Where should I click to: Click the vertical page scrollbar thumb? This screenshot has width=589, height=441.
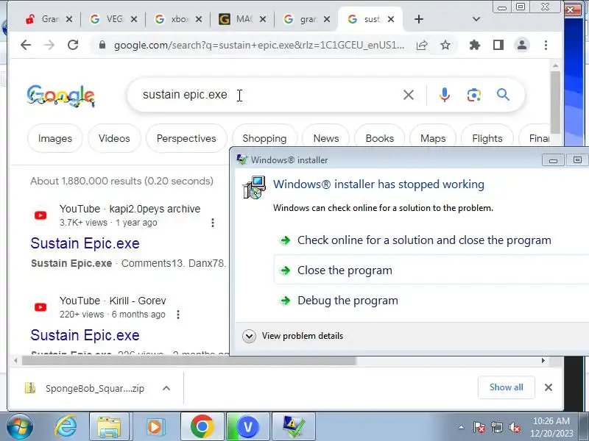555,102
